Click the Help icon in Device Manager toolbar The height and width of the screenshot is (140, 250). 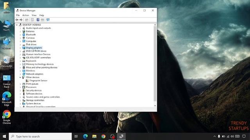pyautogui.click(x=38, y=20)
